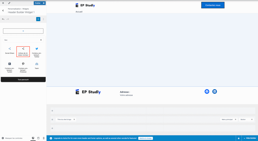Click the 'Tout parcourir' button
Viewport: 258px width, 141px height.
point(23,79)
